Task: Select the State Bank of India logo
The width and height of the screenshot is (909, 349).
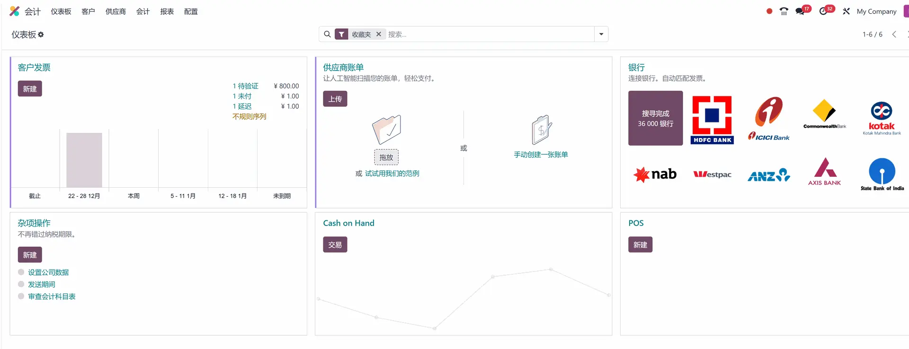Action: [x=882, y=174]
